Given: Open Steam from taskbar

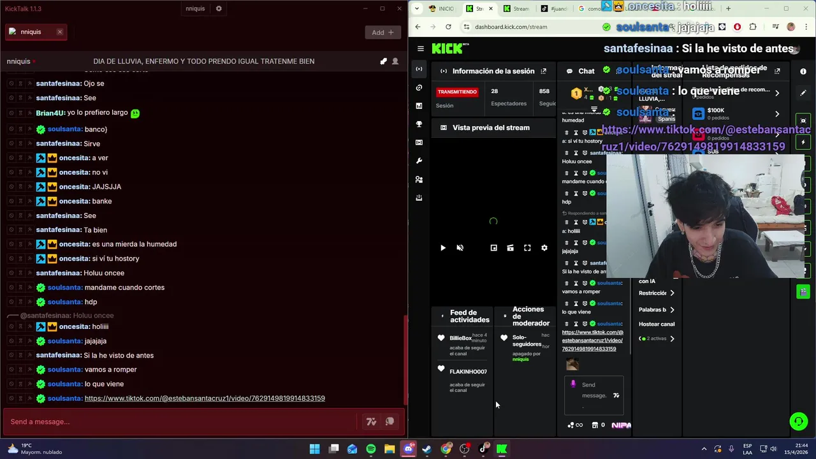Looking at the screenshot, I should coord(426,449).
